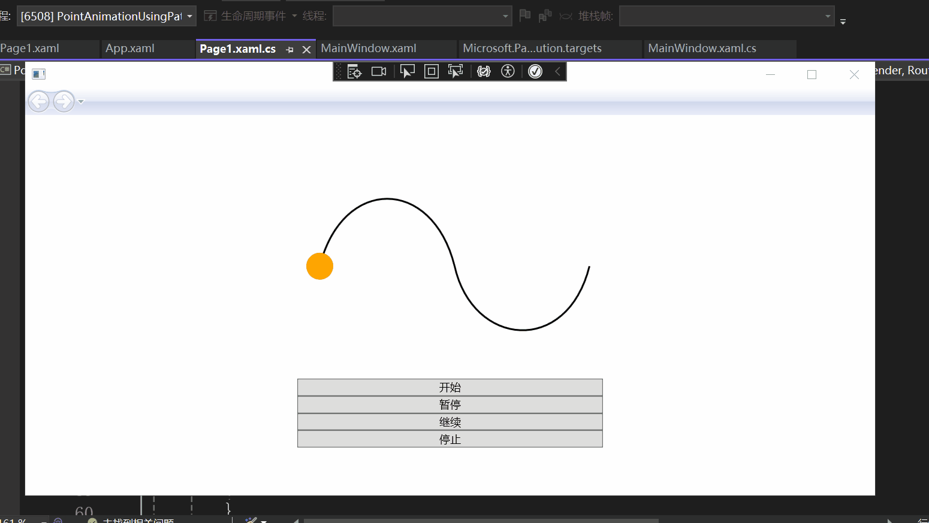Click the video camera icon in debug toolbar

click(x=379, y=72)
